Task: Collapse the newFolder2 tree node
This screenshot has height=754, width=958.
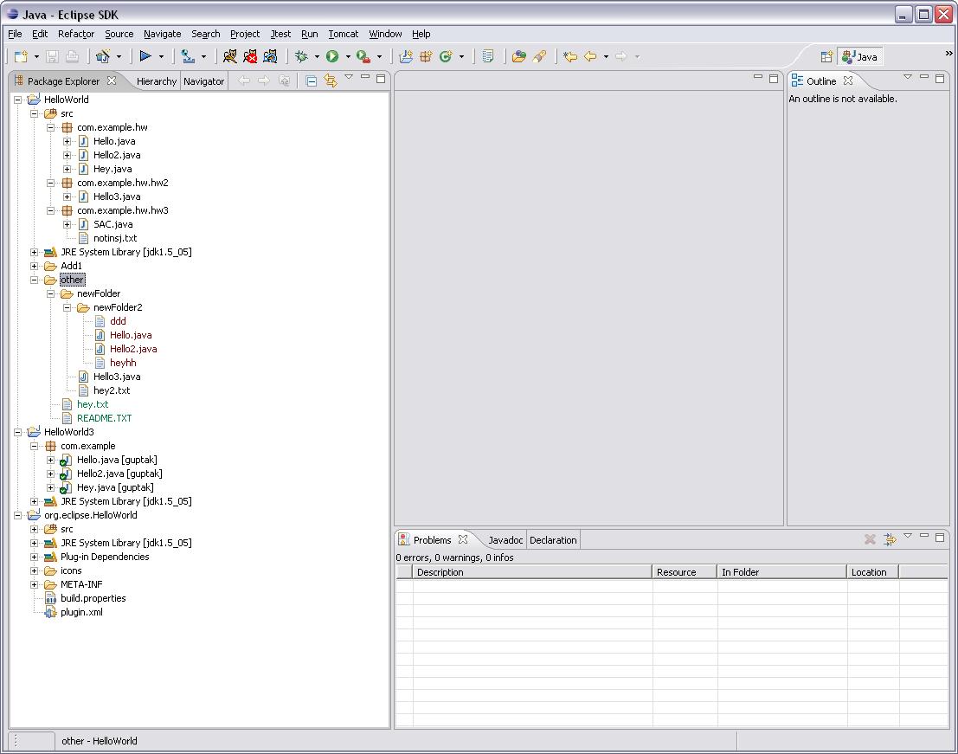Action: click(68, 307)
